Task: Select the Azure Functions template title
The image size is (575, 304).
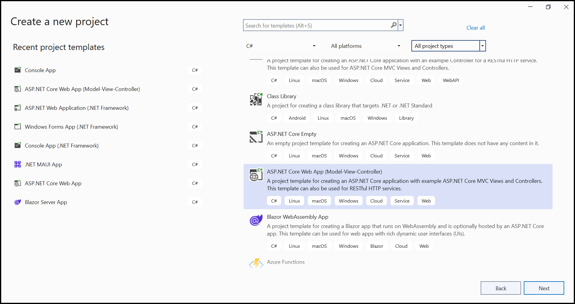Action: (x=286, y=262)
